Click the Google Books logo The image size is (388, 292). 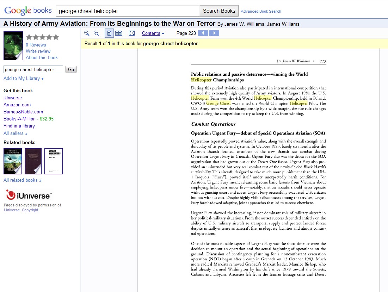click(28, 11)
